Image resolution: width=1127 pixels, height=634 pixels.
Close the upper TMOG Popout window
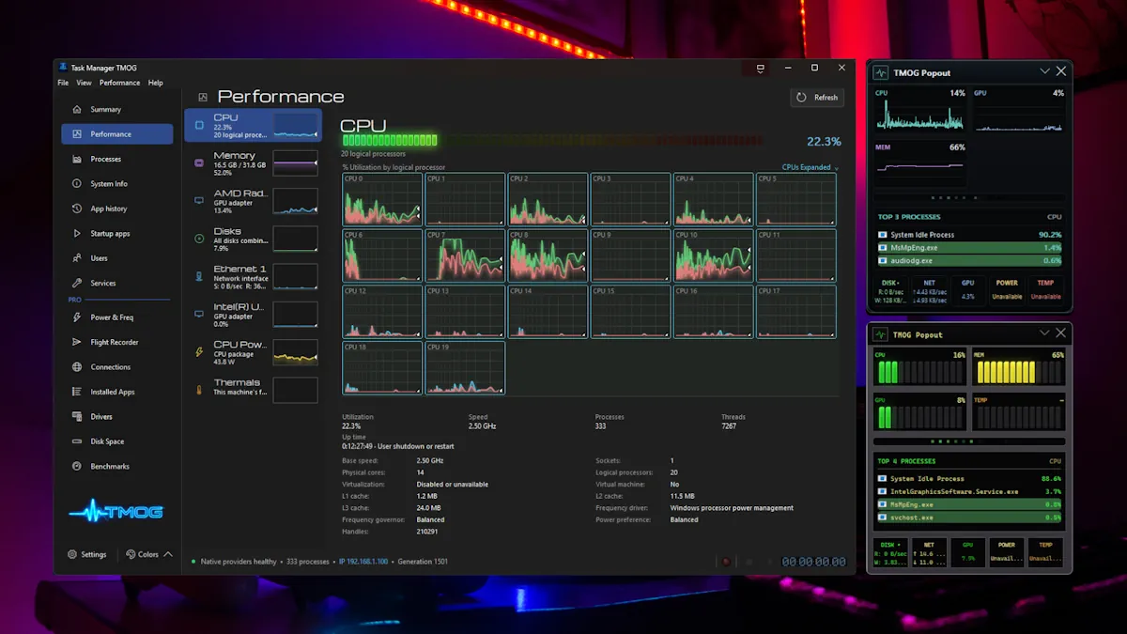coord(1061,71)
